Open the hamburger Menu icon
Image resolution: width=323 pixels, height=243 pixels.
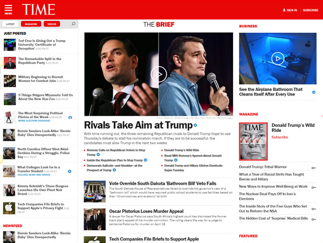tap(8, 9)
